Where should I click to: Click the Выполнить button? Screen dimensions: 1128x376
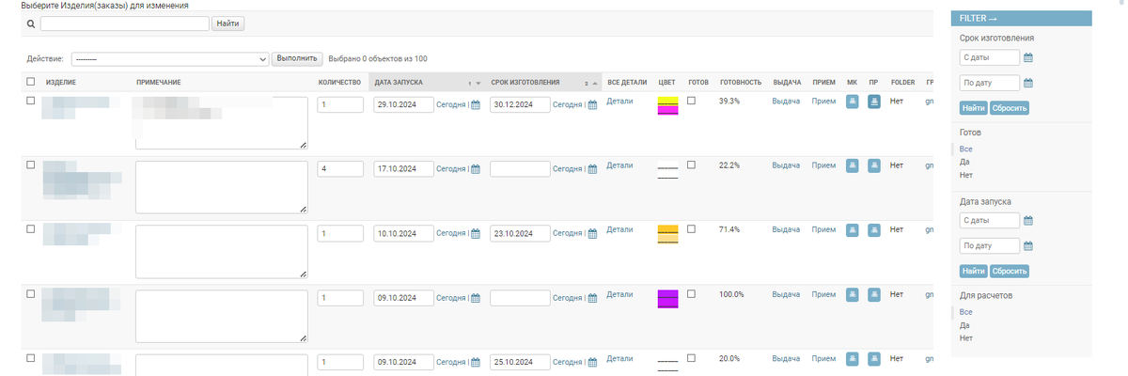(x=297, y=58)
